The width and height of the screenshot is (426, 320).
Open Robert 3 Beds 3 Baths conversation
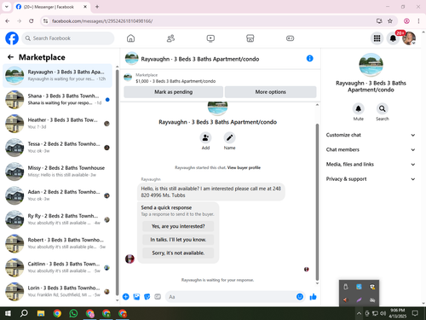[x=58, y=244]
